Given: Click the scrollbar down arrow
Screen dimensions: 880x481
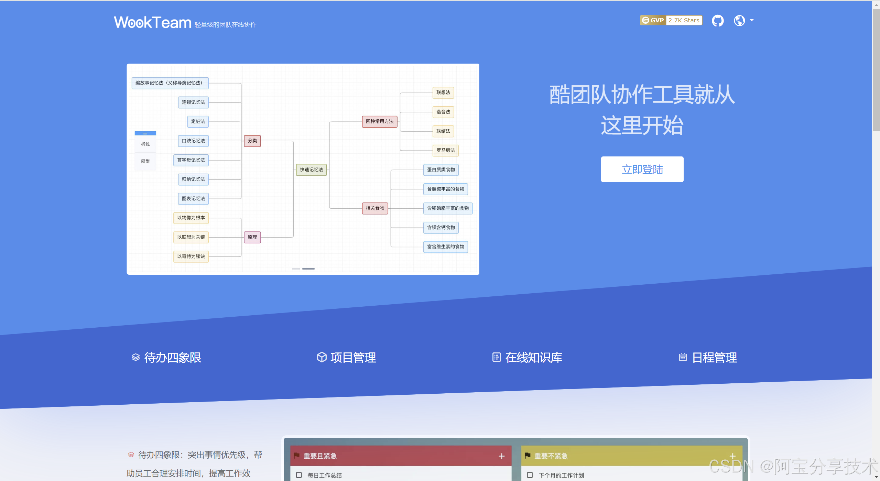Looking at the screenshot, I should pos(876,477).
